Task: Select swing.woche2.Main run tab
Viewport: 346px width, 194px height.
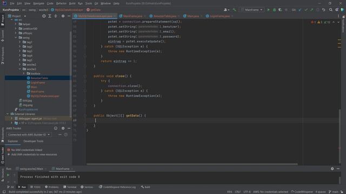Action: point(31,169)
